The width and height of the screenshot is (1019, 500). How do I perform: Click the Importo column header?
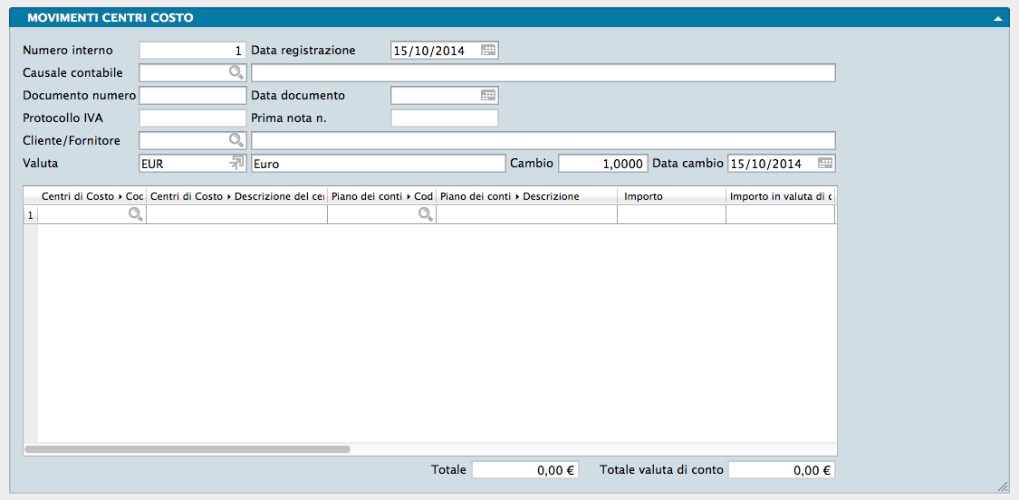coord(670,195)
